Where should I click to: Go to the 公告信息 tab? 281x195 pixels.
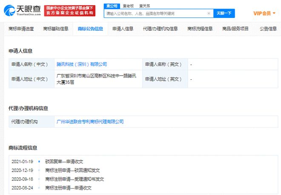click(x=268, y=29)
